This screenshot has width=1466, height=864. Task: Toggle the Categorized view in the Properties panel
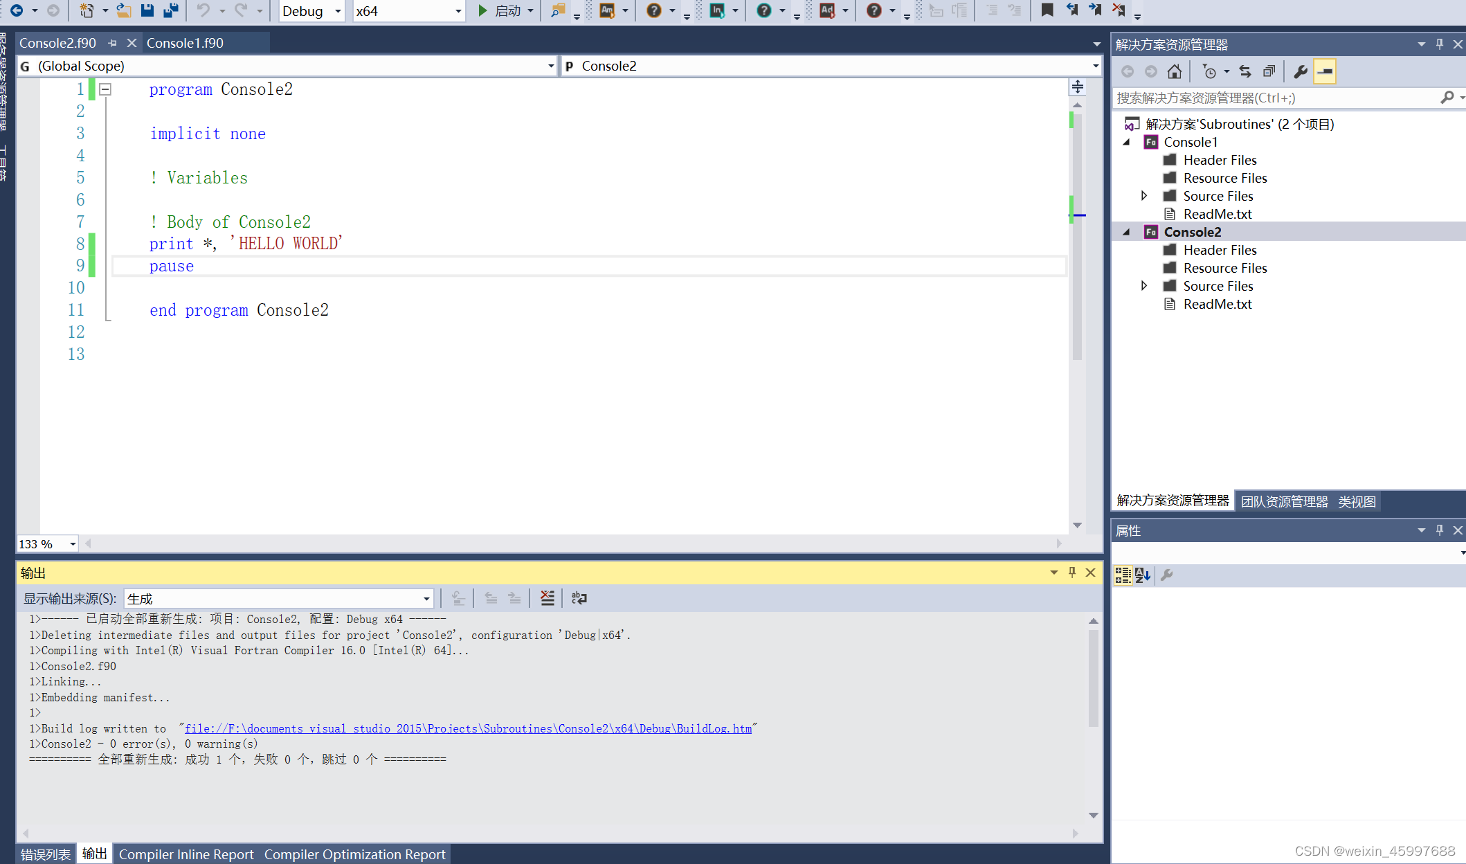pos(1122,575)
